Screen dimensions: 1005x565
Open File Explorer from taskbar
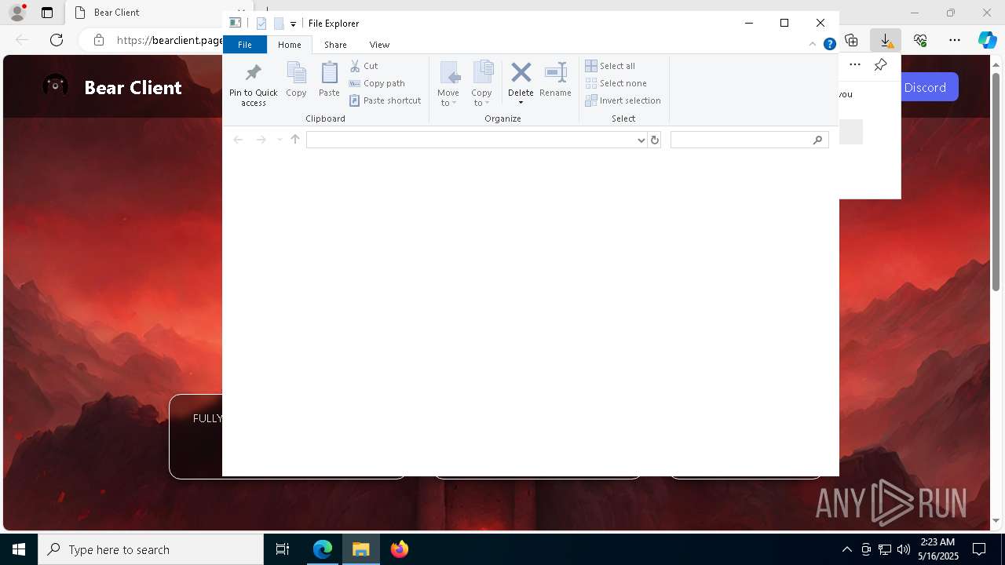click(361, 549)
